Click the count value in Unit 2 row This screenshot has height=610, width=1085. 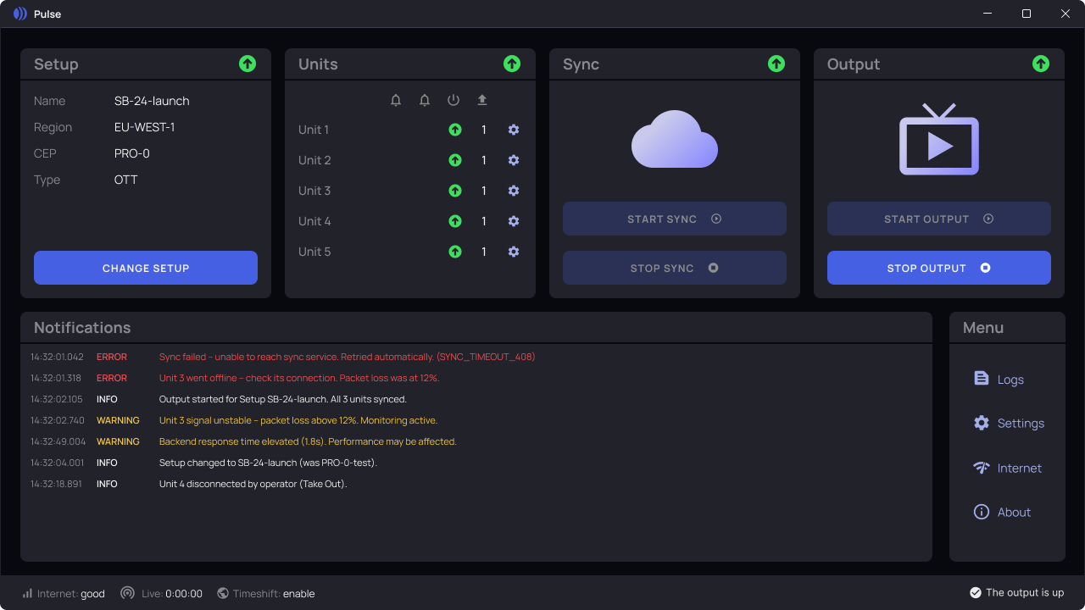(x=484, y=160)
